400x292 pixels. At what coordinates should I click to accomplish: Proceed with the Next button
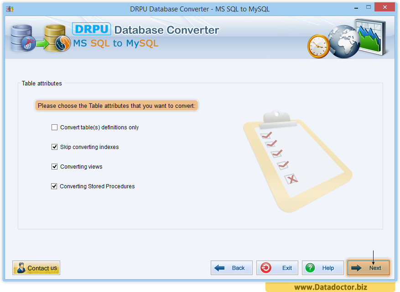368,268
